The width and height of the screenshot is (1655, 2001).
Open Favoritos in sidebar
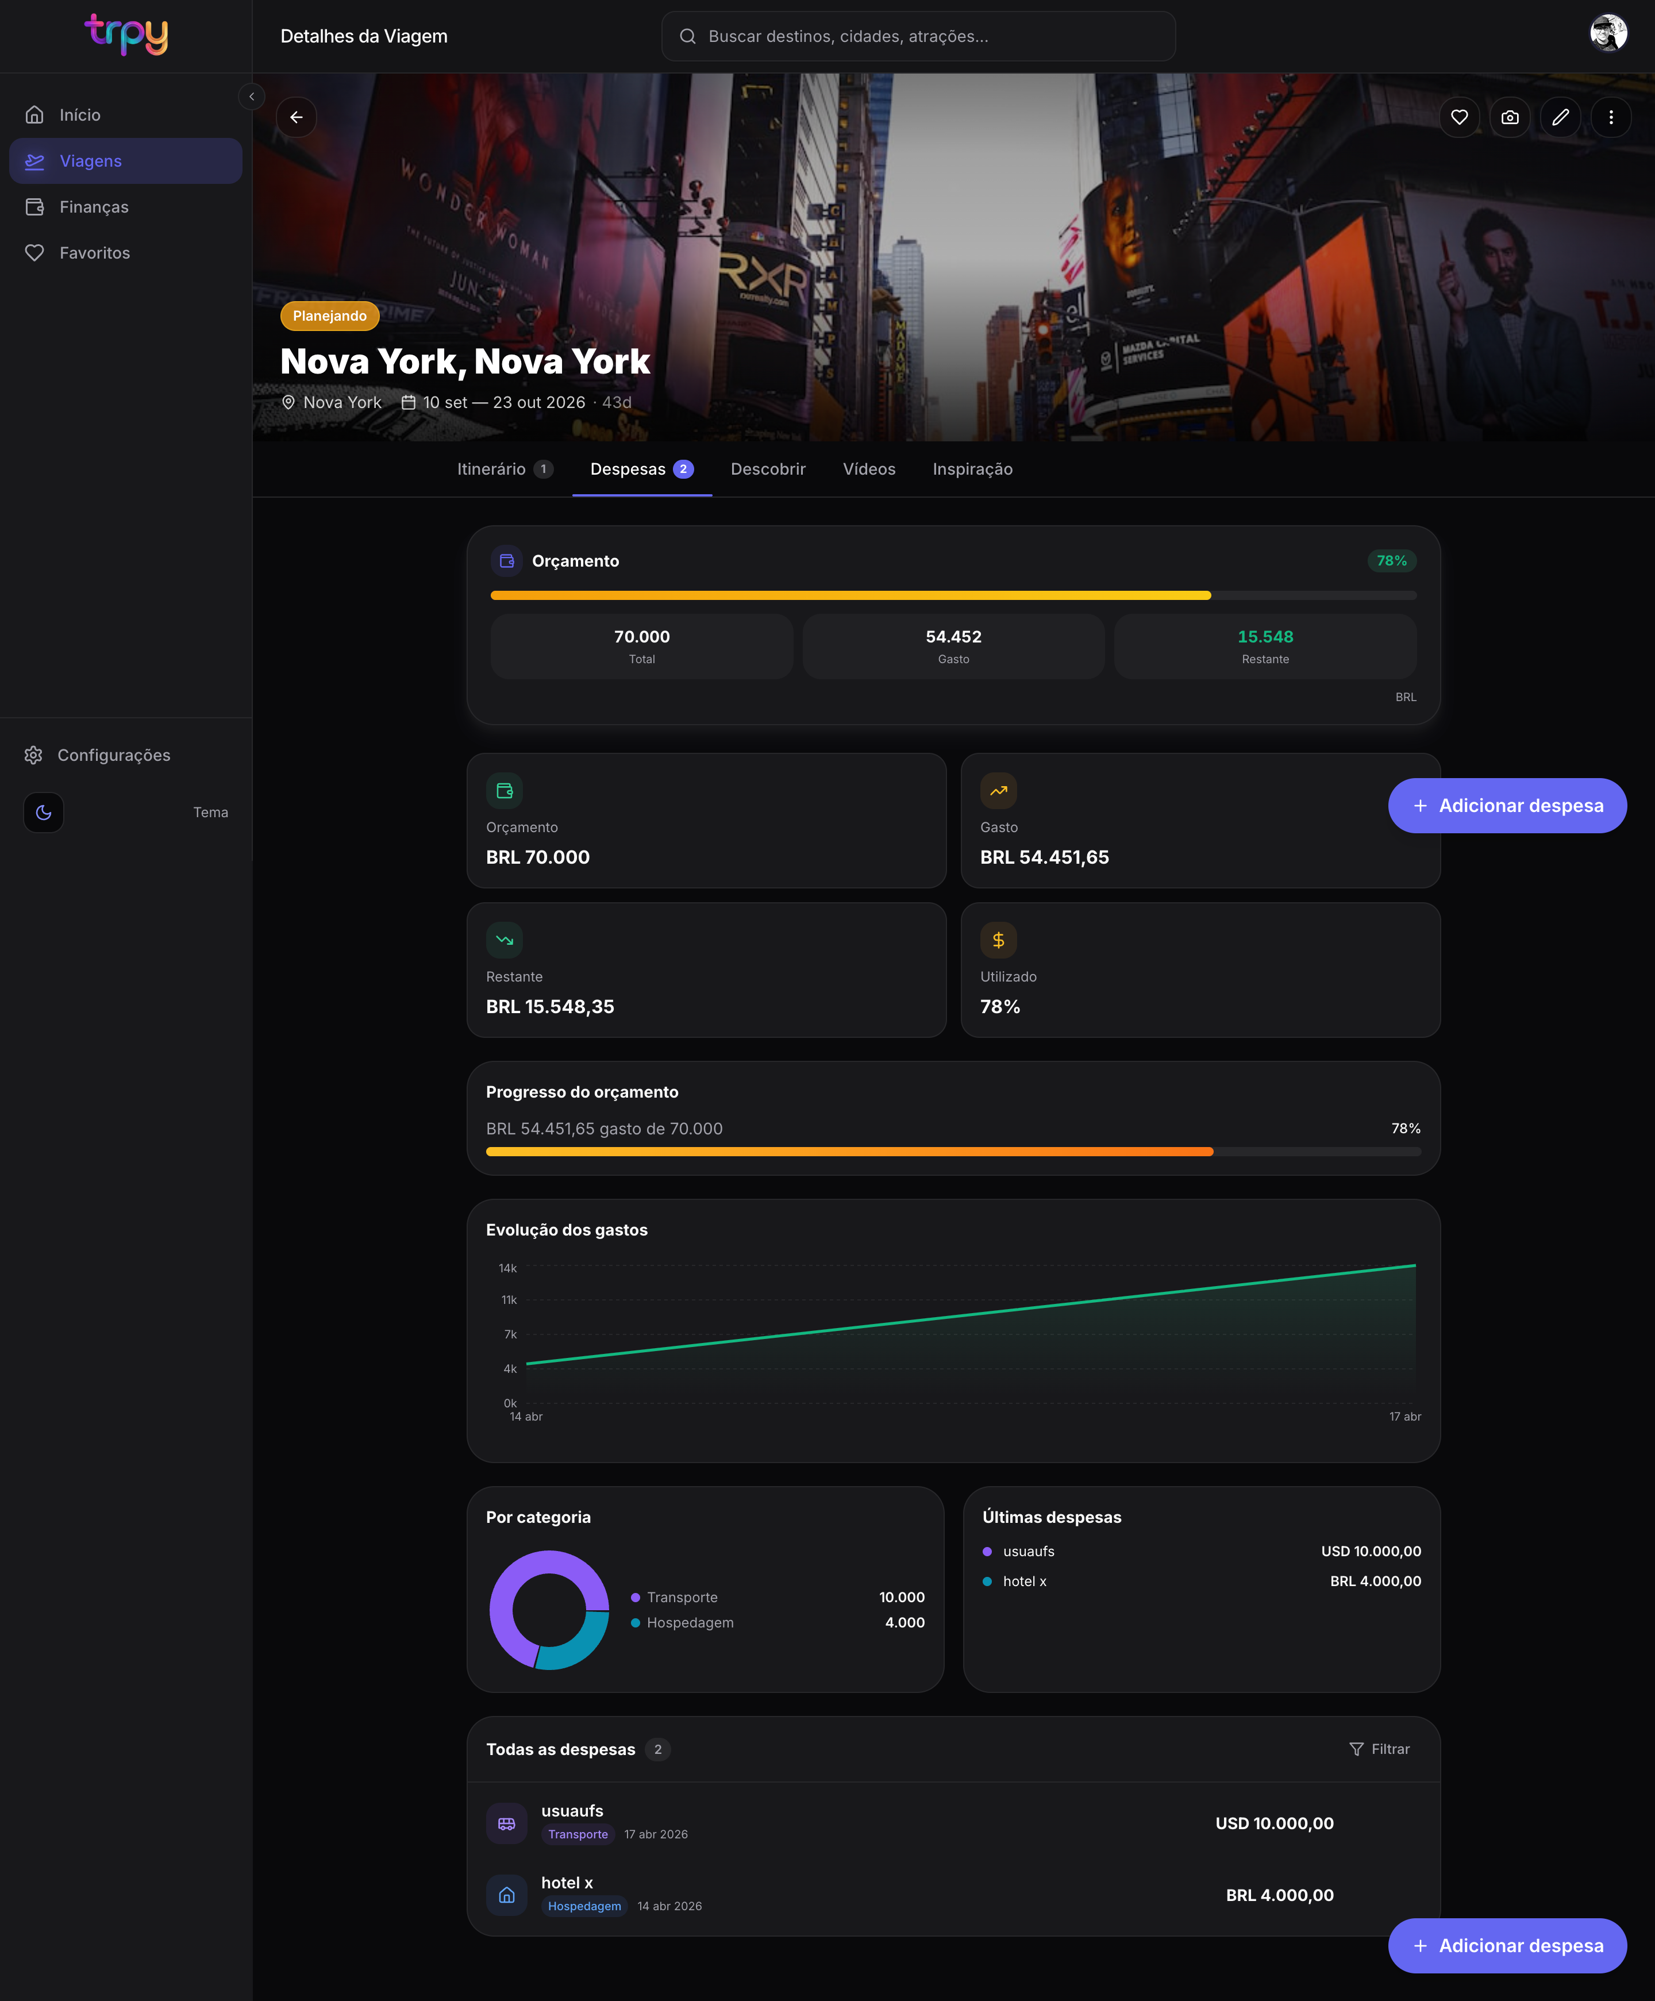click(126, 252)
